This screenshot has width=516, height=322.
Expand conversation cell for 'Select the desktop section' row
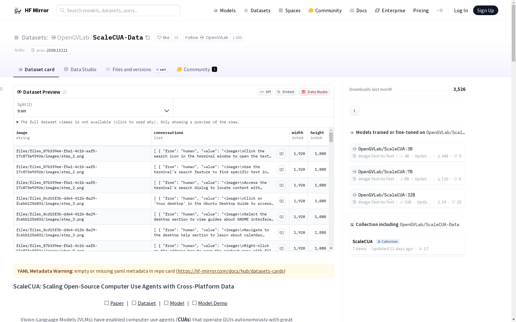(282, 217)
